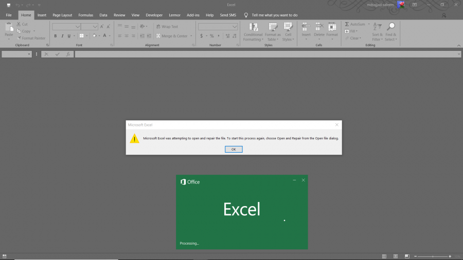Click the Comma Style icon
This screenshot has height=260, width=463.
pyautogui.click(x=219, y=36)
